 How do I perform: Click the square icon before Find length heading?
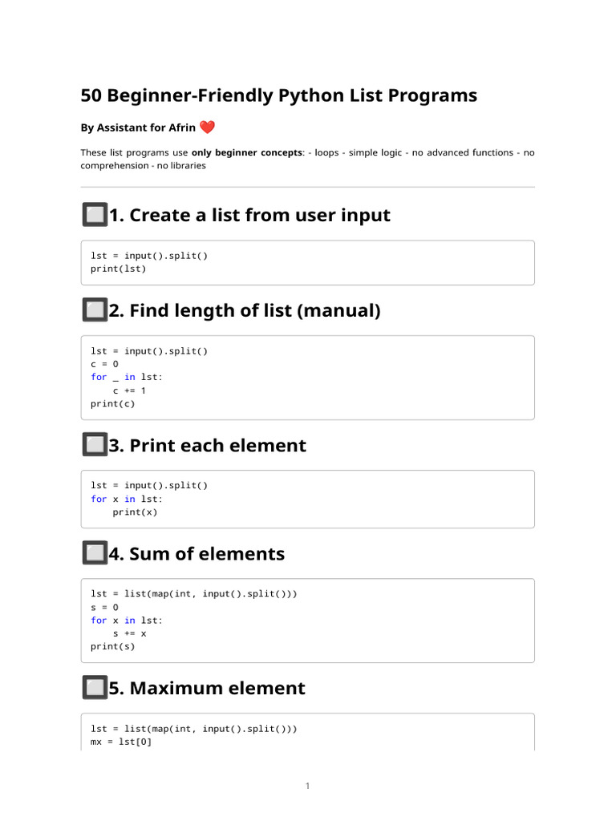pos(95,310)
